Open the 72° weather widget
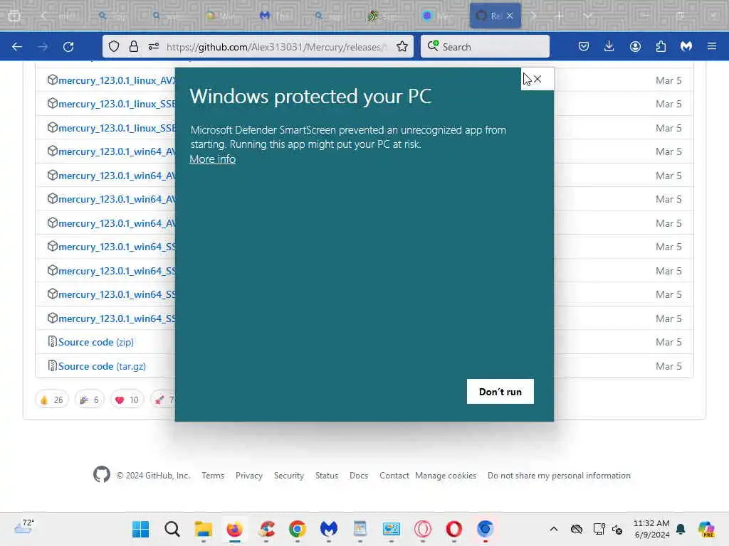729x546 pixels. pos(24,527)
